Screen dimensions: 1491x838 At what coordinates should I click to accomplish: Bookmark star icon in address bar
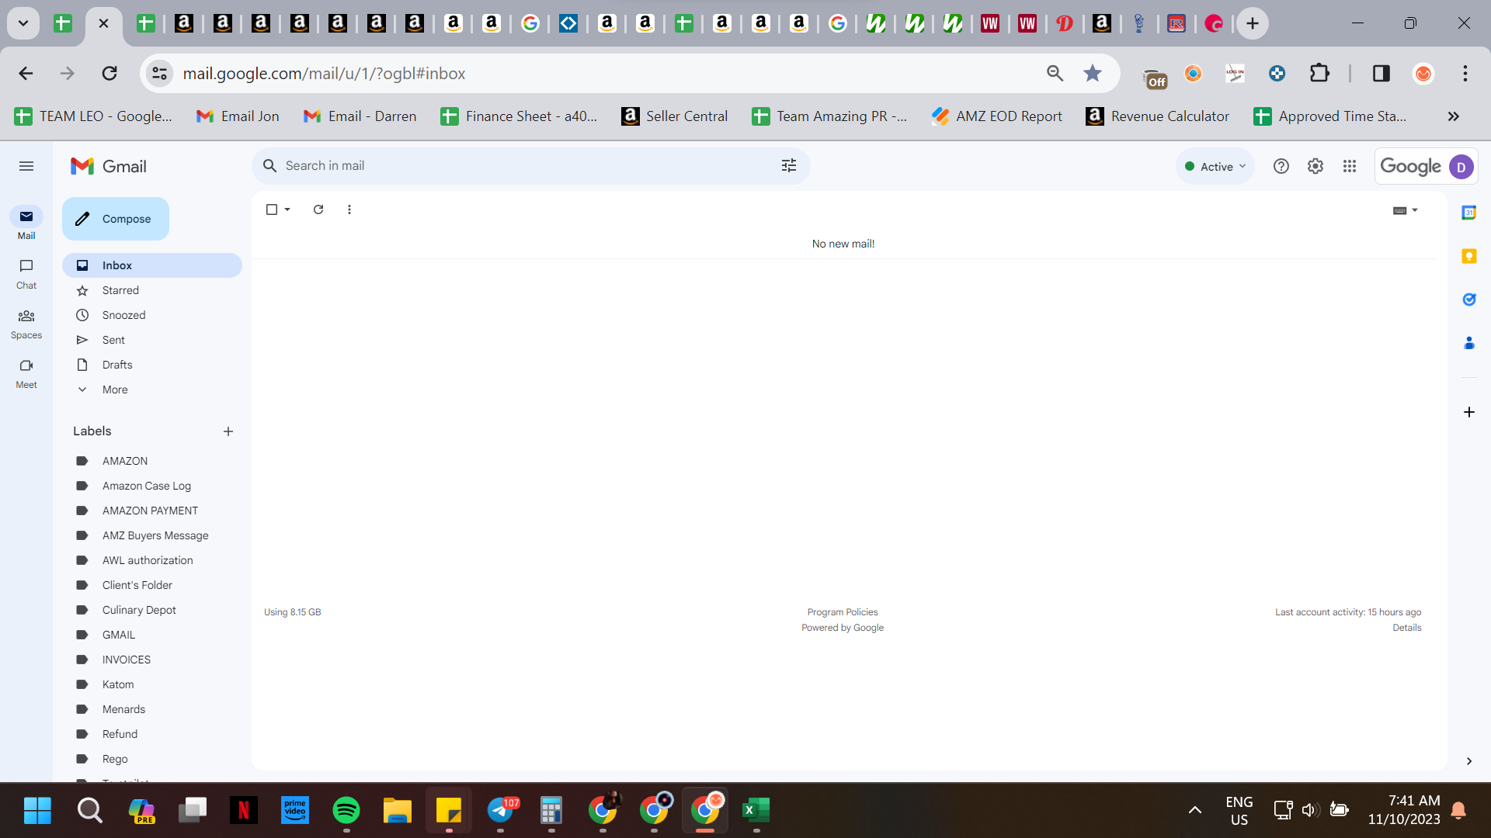pos(1093,73)
